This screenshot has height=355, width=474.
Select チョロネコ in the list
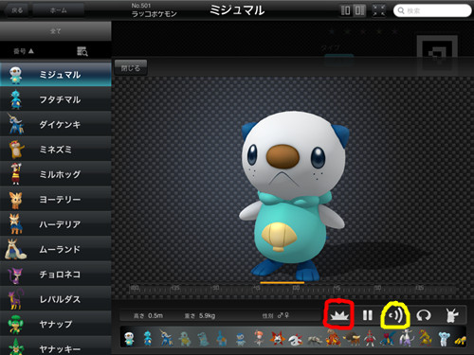pos(56,274)
